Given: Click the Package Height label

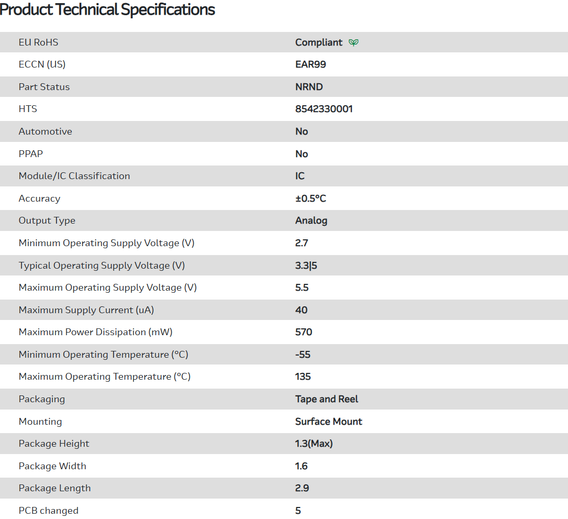Looking at the screenshot, I should tap(54, 444).
